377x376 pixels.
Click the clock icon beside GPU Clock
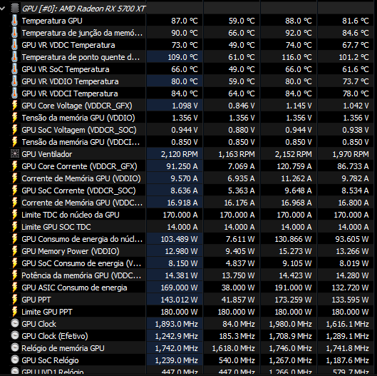(x=15, y=324)
